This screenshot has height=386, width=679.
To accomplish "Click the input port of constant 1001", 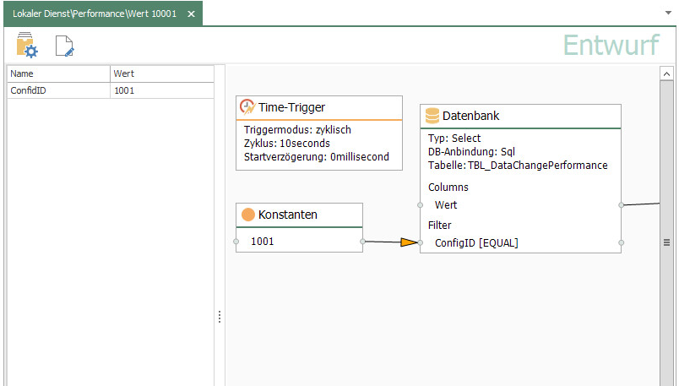I will [x=236, y=242].
